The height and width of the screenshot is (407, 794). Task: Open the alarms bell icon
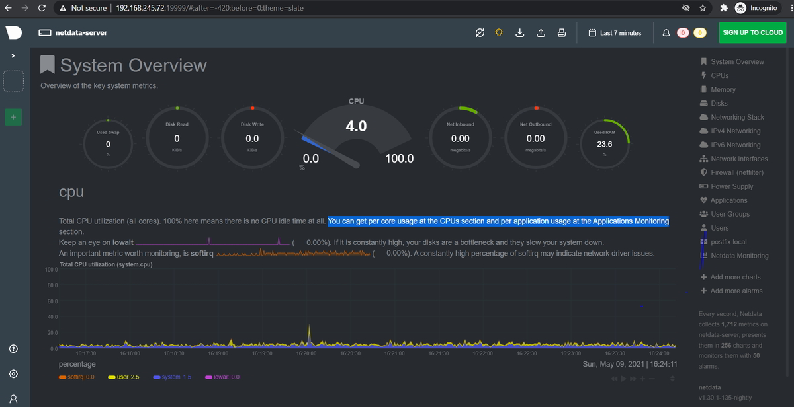coord(666,32)
